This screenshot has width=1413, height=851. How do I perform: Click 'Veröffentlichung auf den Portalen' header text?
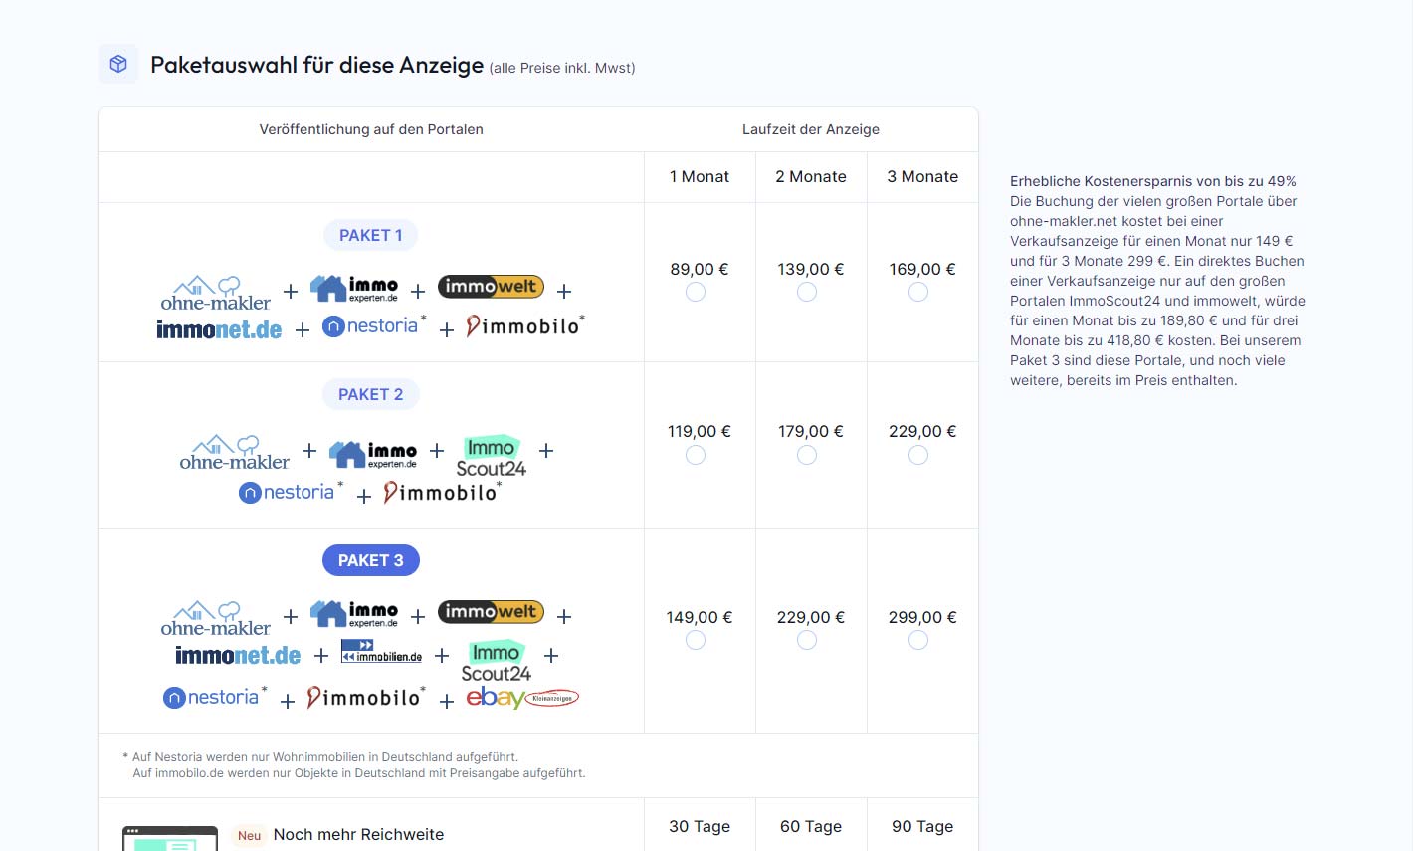(371, 129)
